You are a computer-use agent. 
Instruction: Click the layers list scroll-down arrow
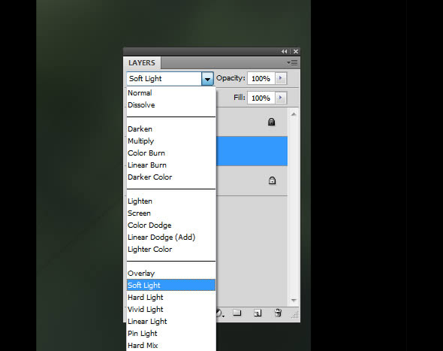tap(294, 301)
